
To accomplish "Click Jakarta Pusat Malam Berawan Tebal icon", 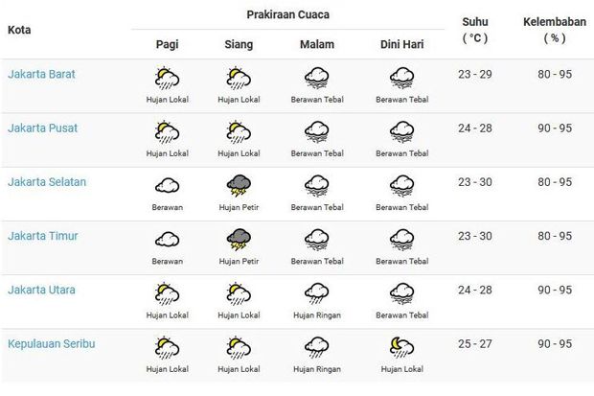I will click(317, 132).
